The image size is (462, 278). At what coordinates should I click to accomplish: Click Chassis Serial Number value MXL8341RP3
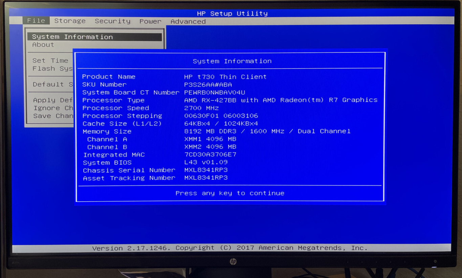(x=206, y=170)
